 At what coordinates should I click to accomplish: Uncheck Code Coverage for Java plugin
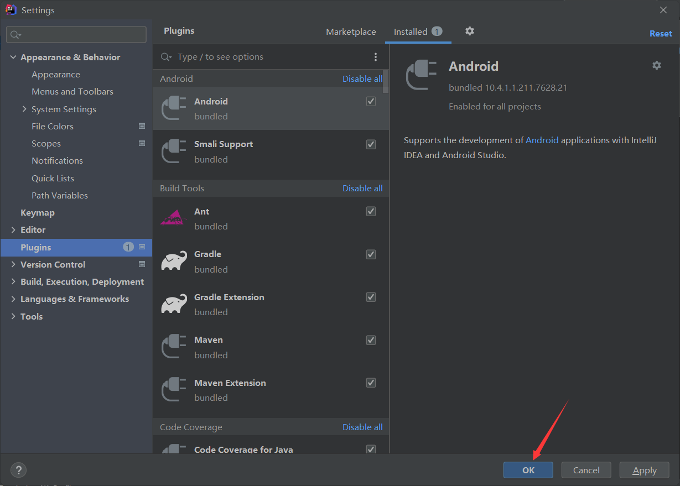(x=371, y=449)
